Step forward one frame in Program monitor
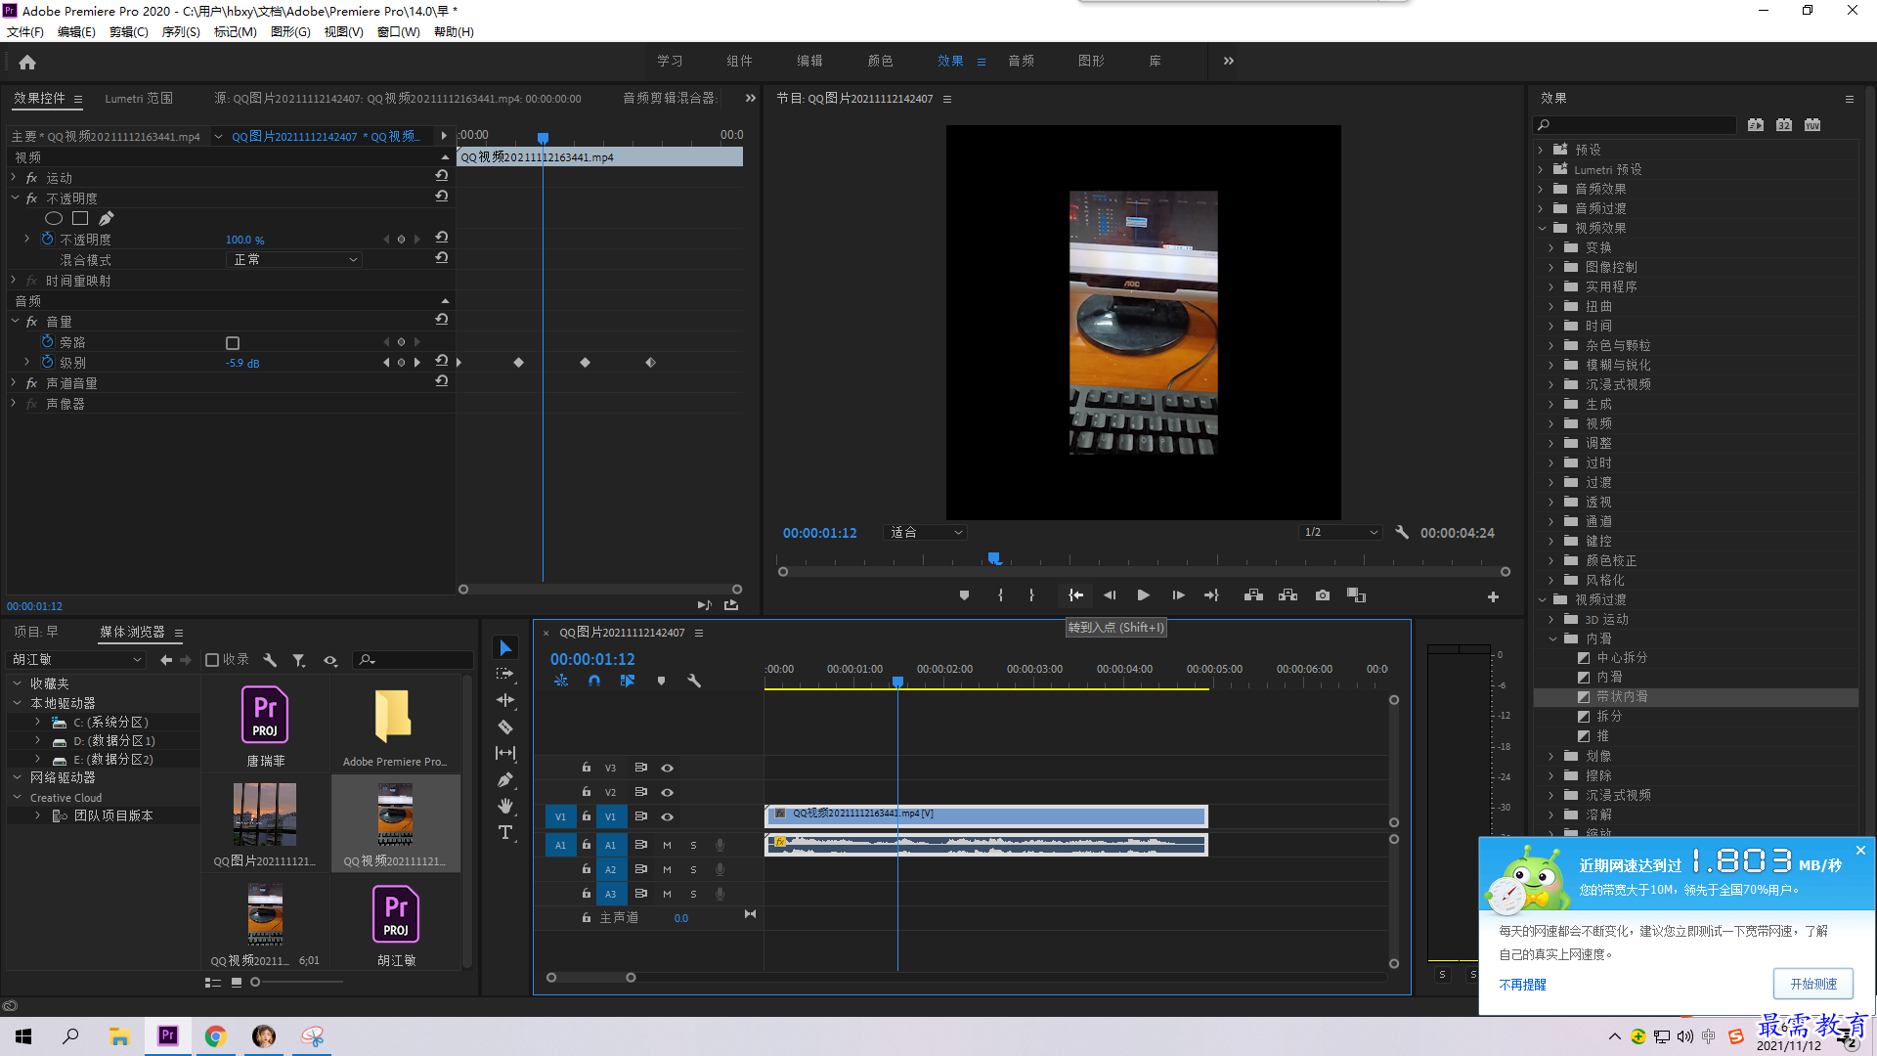 pyautogui.click(x=1178, y=595)
